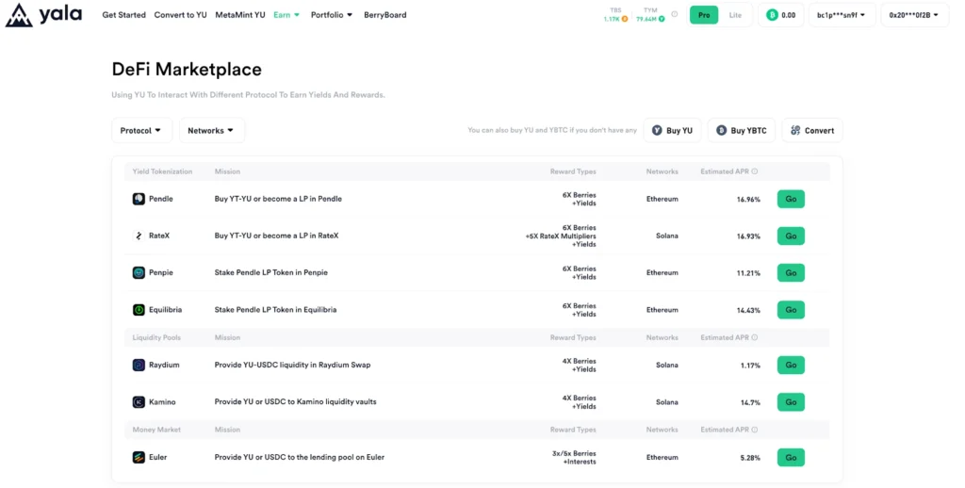Open the Networks filter dropdown

click(212, 130)
